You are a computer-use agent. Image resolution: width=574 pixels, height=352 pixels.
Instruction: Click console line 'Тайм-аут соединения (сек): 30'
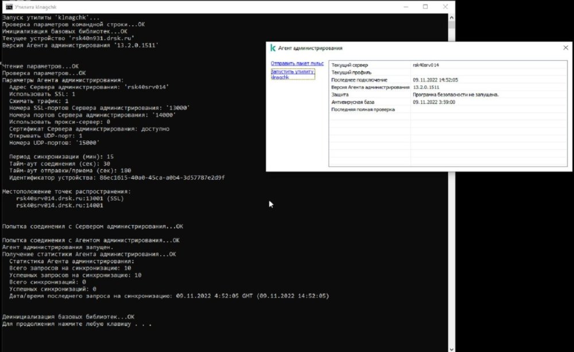pos(59,163)
